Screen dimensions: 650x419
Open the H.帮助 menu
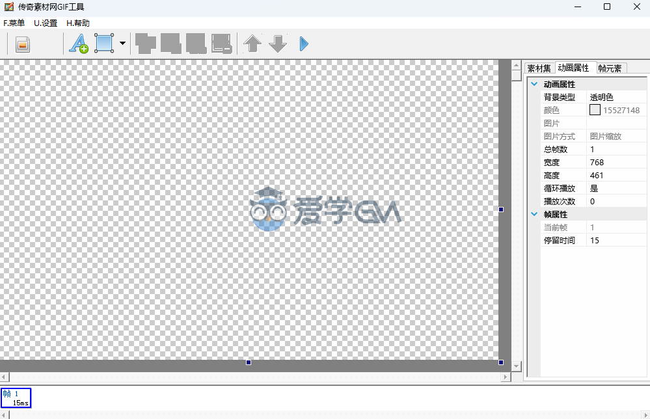pos(78,23)
